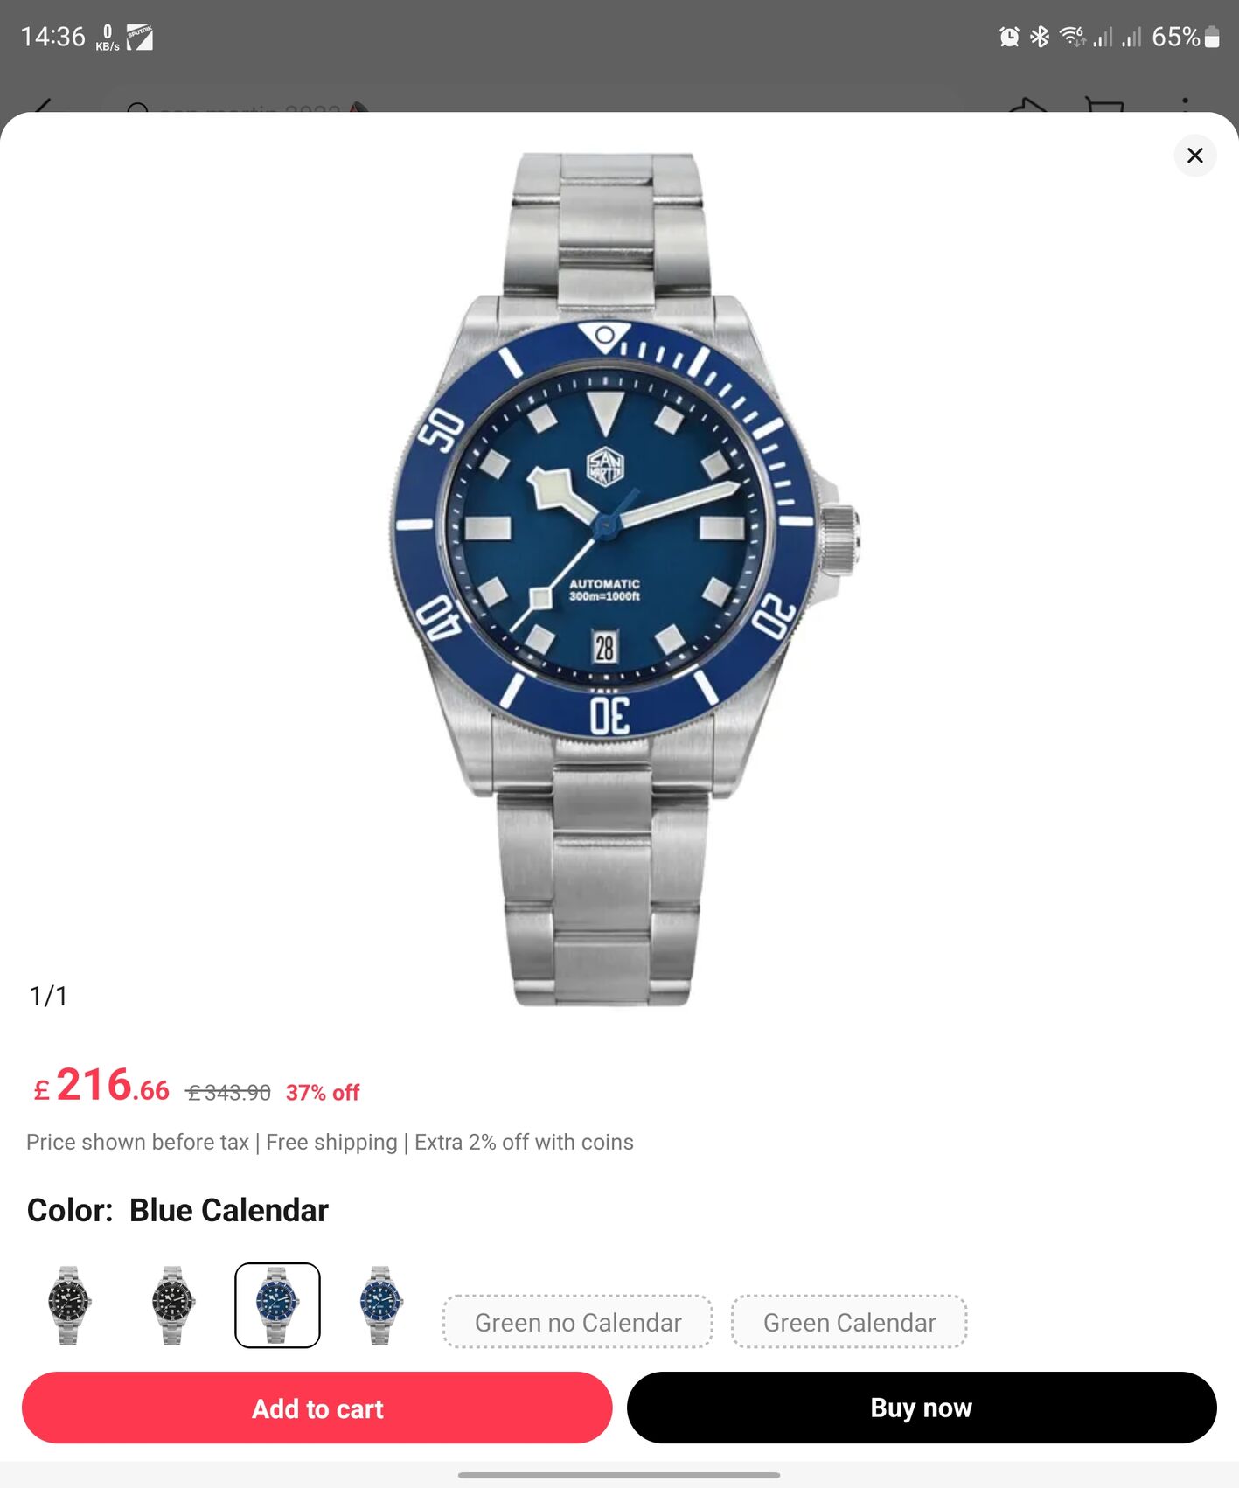Select the Green no Calendar option
The image size is (1239, 1488).
pyautogui.click(x=578, y=1322)
